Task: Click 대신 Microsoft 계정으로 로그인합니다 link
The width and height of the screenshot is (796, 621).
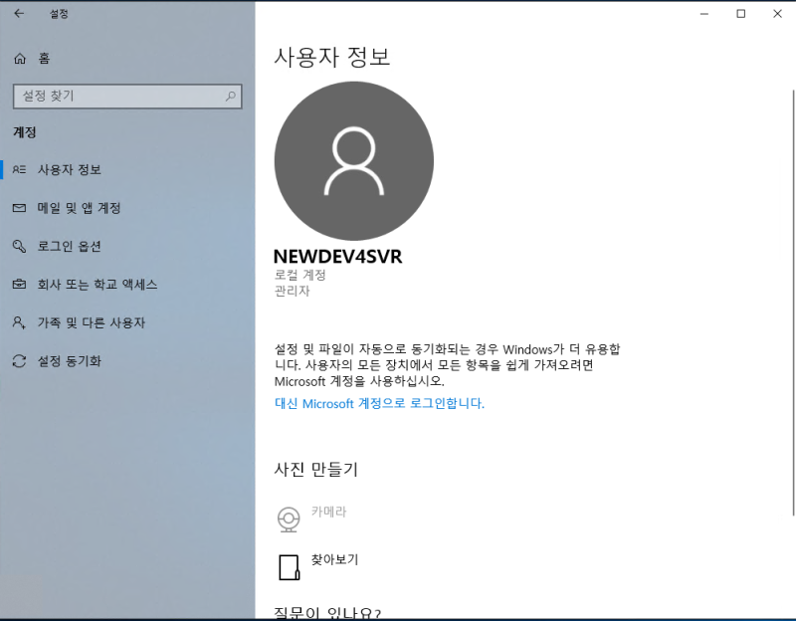Action: coord(379,403)
